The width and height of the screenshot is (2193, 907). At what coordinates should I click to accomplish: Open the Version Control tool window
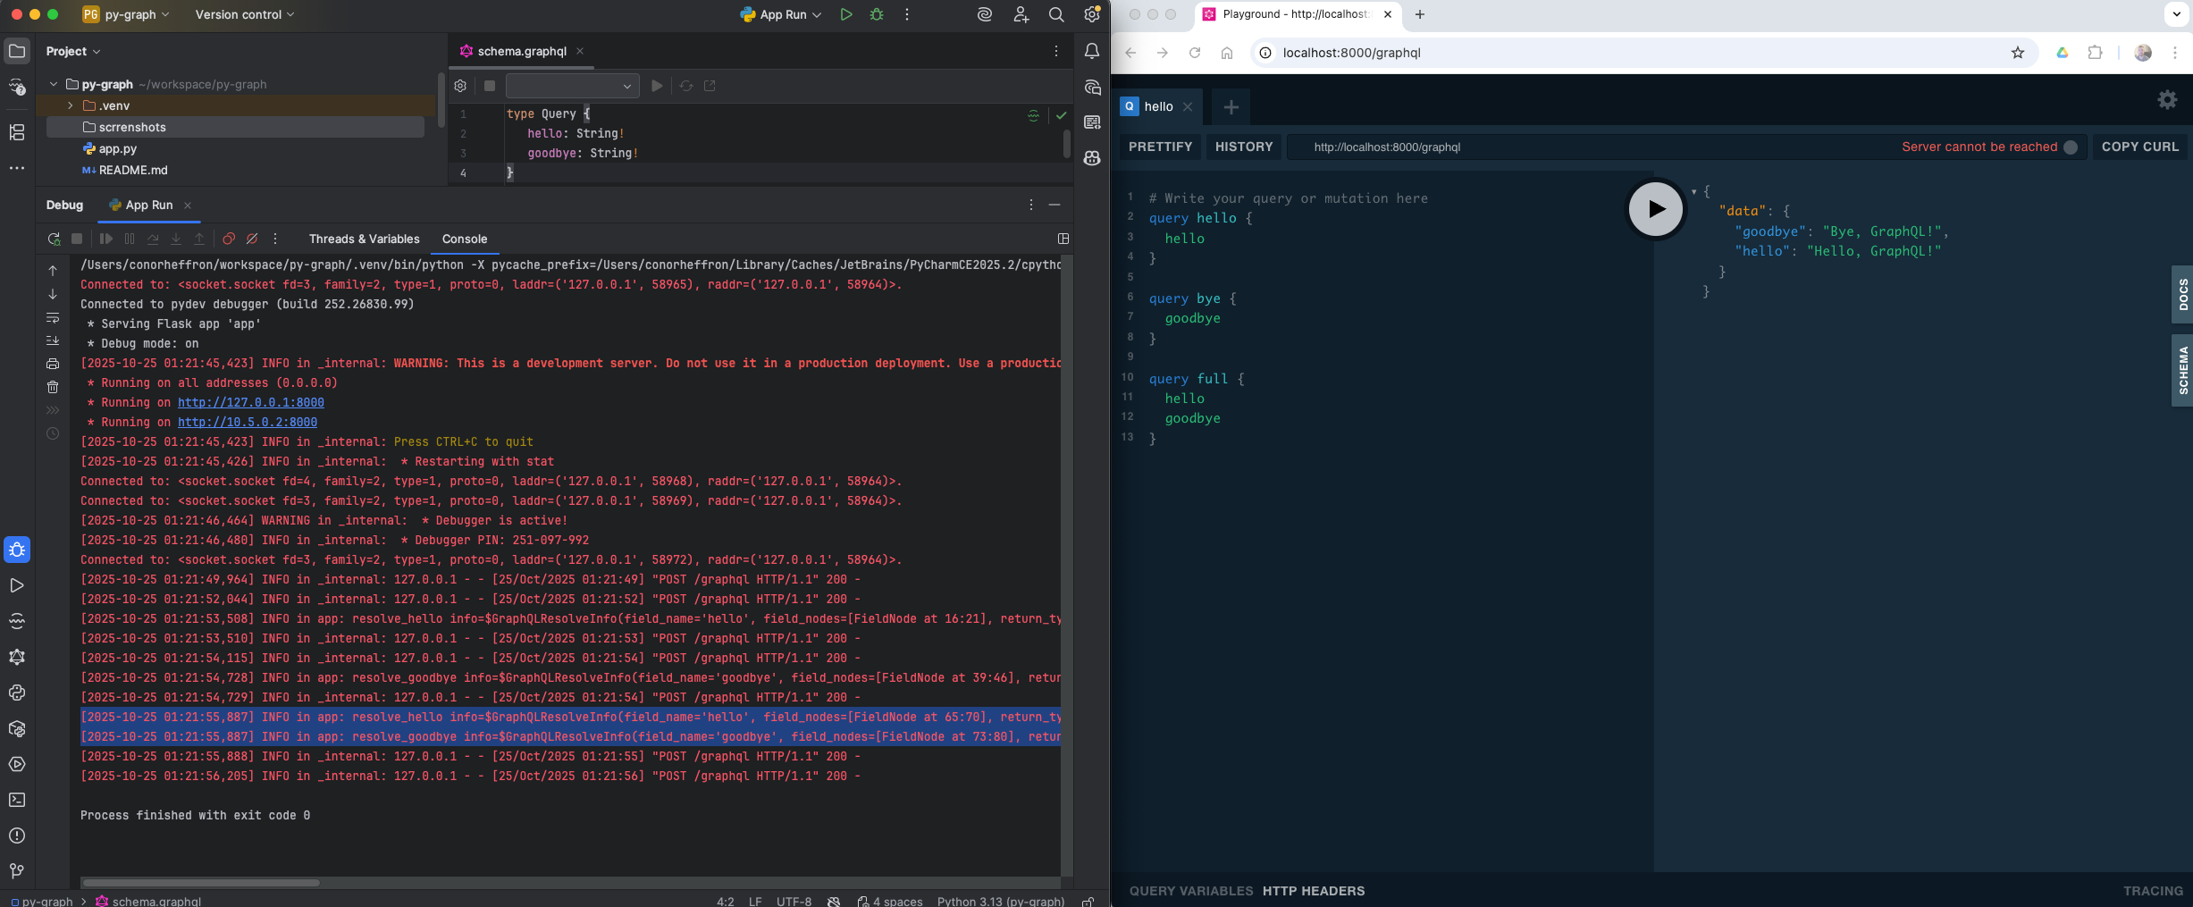[x=16, y=871]
